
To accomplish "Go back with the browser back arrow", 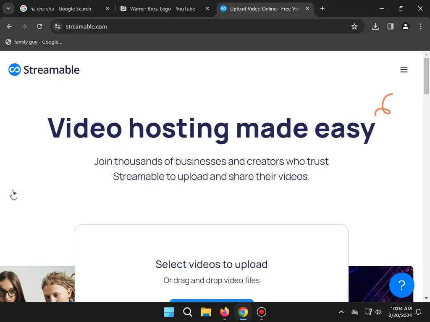I will (9, 26).
